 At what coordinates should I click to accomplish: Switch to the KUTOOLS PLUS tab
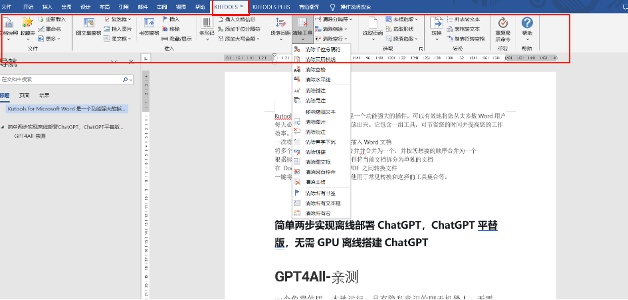(271, 7)
